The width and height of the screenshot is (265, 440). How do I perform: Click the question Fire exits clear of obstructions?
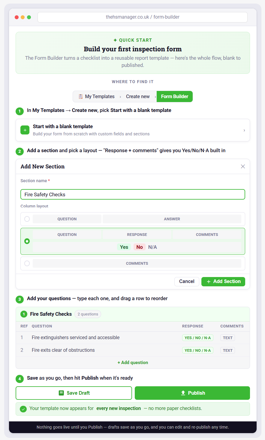click(63, 350)
